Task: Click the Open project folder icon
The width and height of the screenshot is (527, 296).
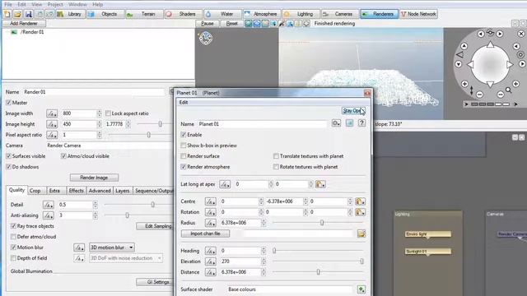Action: (17, 14)
